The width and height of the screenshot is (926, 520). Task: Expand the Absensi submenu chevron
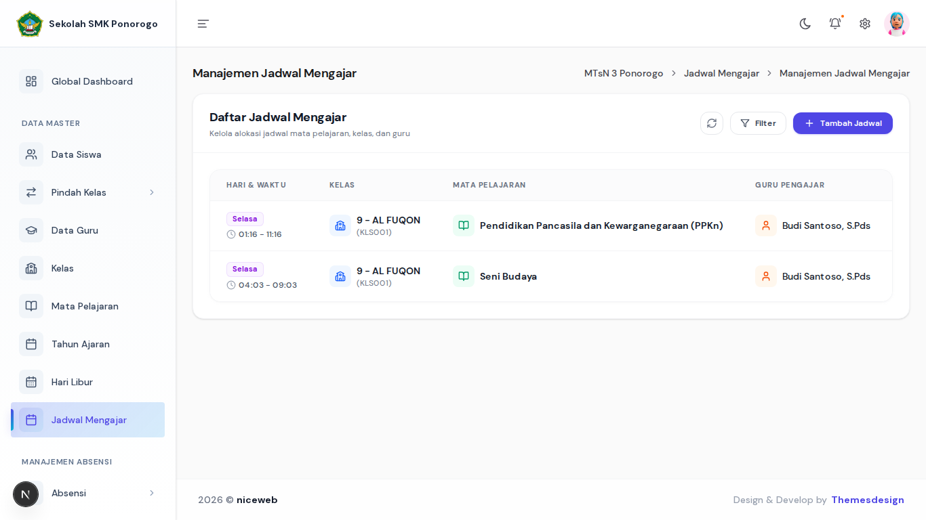tap(152, 493)
